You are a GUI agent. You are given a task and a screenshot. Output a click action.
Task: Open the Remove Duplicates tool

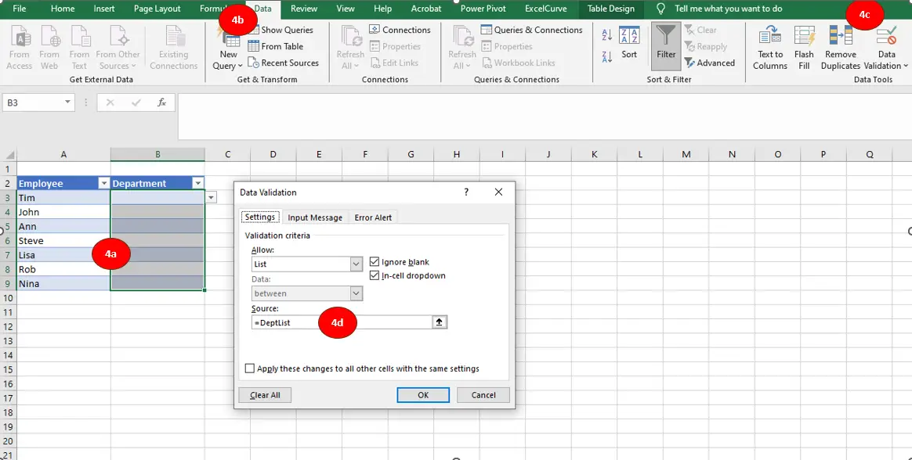pyautogui.click(x=840, y=45)
